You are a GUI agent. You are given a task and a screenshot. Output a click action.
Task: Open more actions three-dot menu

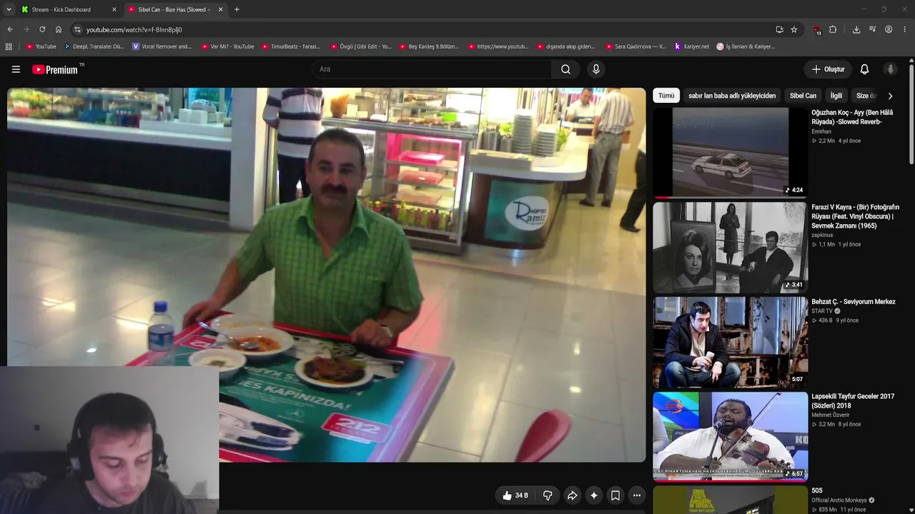(636, 495)
